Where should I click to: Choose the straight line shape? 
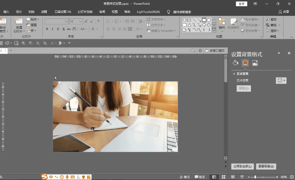(x=194, y=20)
